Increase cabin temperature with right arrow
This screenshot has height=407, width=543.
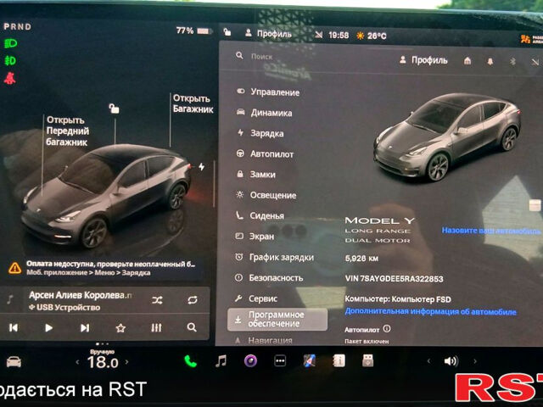click(126, 362)
